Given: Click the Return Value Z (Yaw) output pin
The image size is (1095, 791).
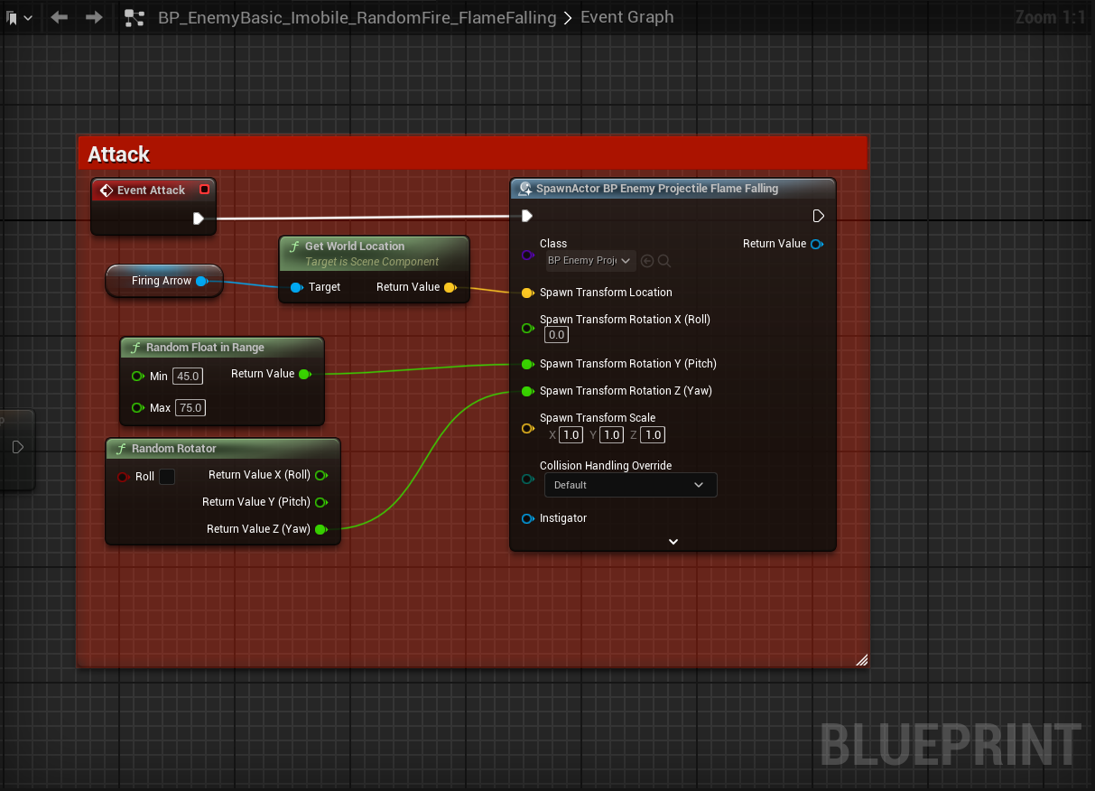Looking at the screenshot, I should click(320, 529).
